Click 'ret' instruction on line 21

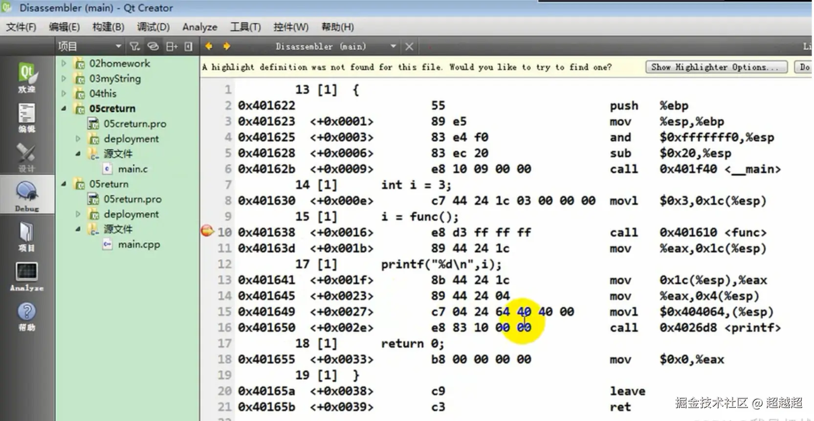[620, 407]
